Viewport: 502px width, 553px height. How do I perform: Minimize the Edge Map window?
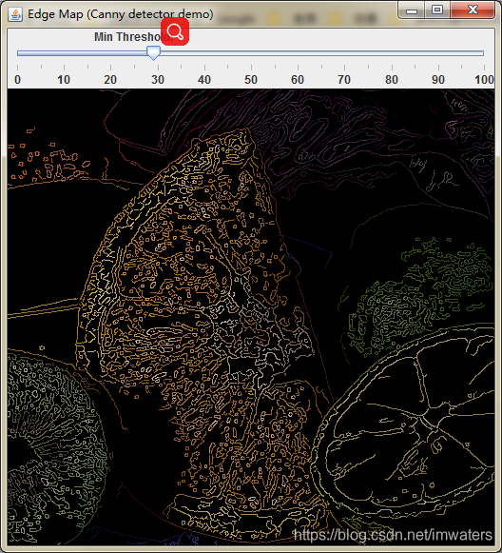point(411,10)
